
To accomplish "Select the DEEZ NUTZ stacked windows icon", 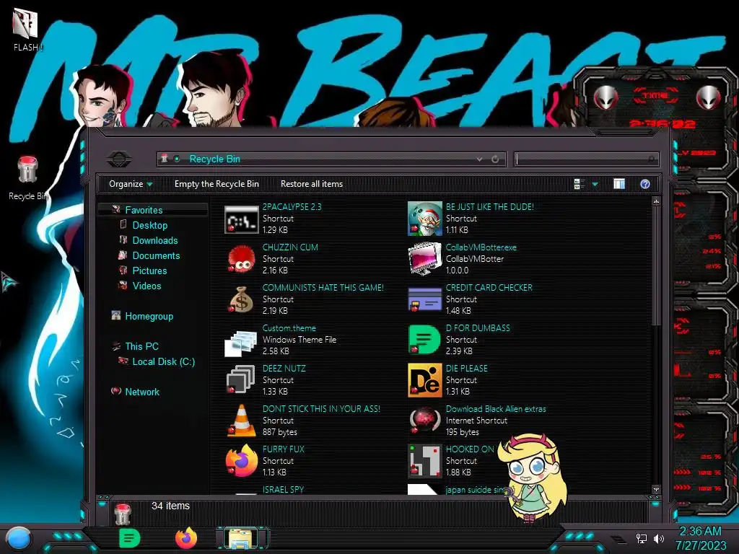I will click(x=241, y=379).
